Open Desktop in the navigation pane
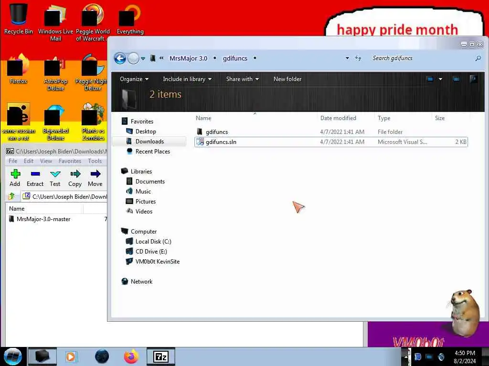 click(146, 132)
